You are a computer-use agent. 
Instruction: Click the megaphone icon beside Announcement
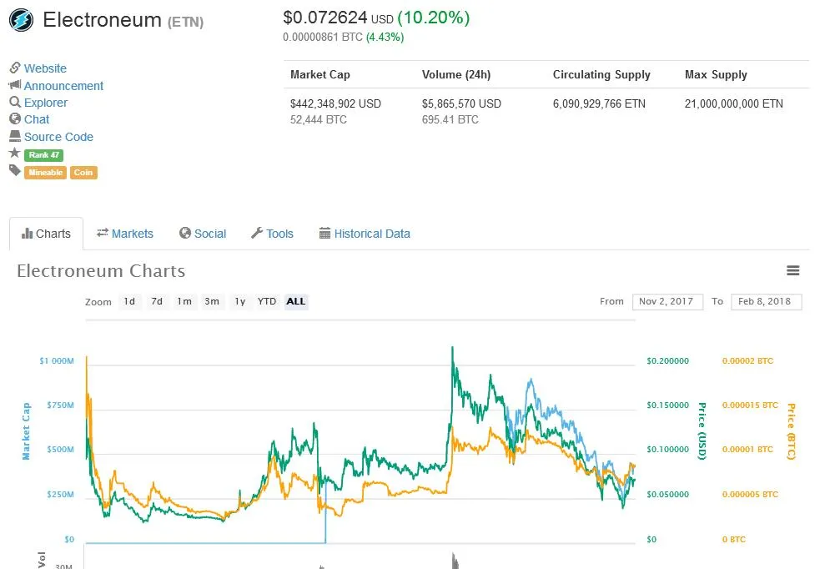15,85
